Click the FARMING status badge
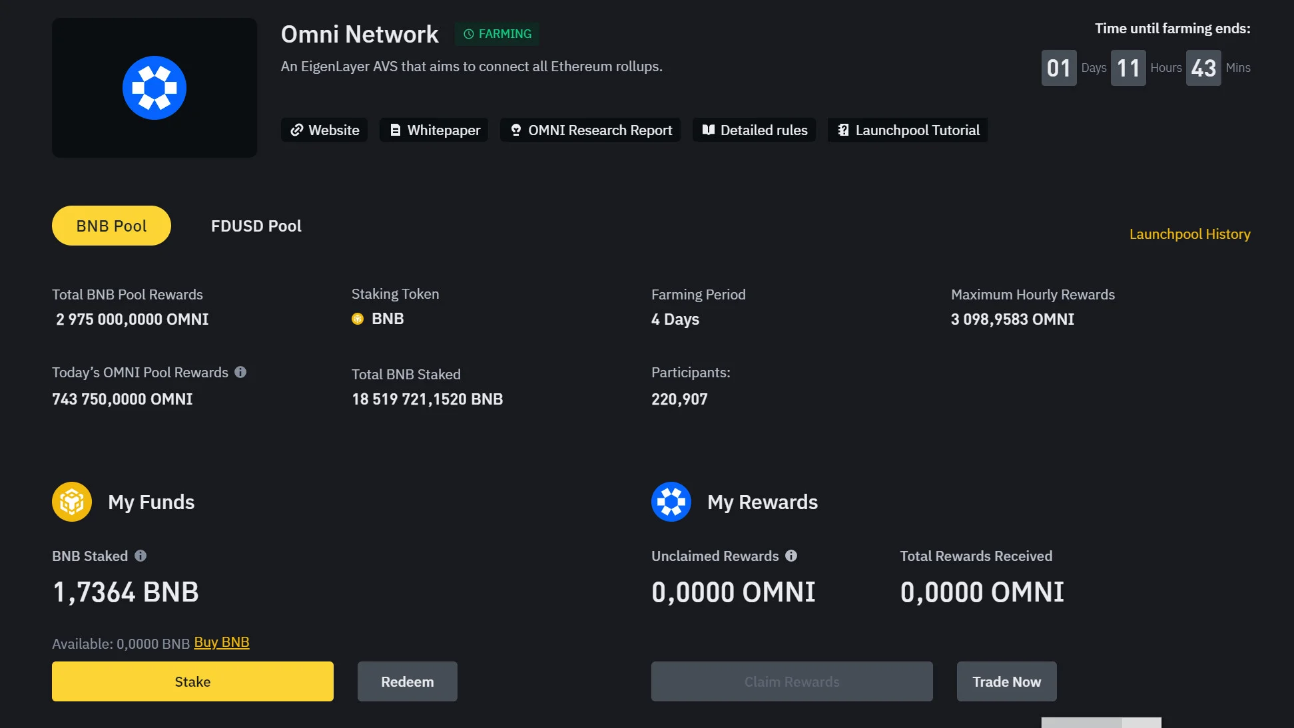The height and width of the screenshot is (728, 1294). (497, 34)
